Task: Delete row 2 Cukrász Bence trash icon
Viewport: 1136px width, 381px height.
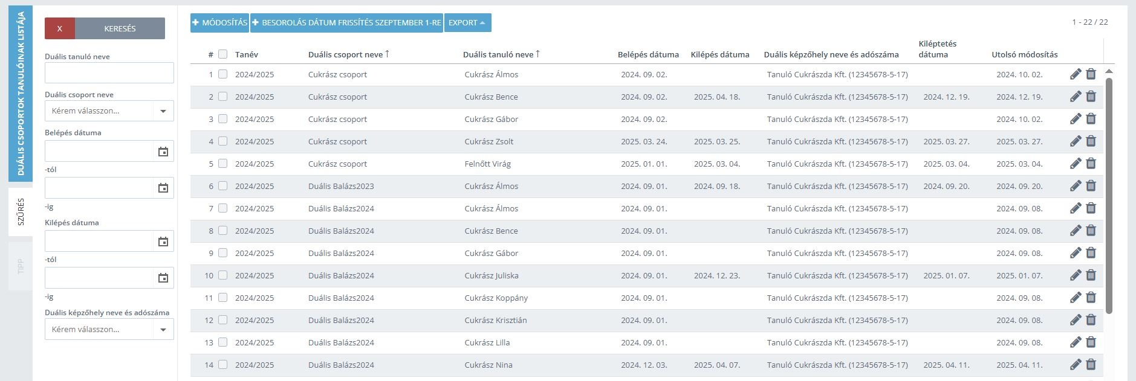Action: tap(1091, 97)
